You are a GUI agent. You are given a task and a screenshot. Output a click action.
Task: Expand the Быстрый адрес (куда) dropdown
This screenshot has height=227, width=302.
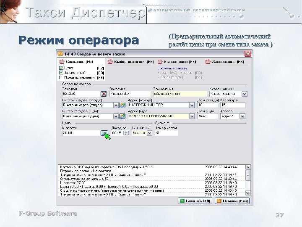[116, 116]
